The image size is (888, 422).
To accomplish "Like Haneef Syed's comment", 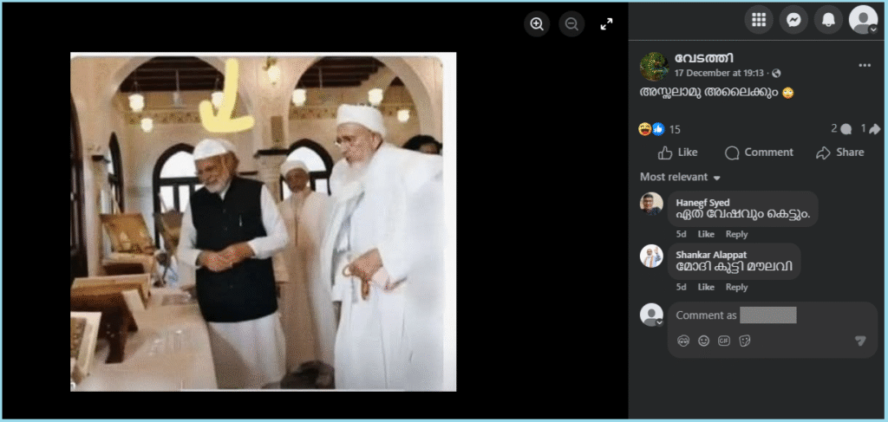I will pyautogui.click(x=706, y=234).
